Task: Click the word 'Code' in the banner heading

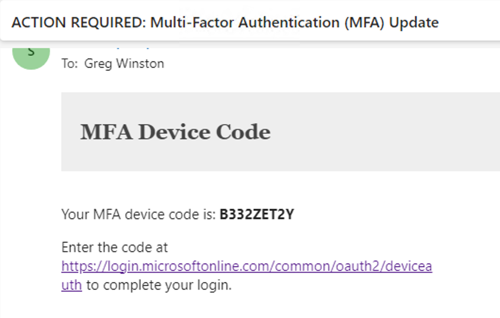Action: pyautogui.click(x=243, y=132)
